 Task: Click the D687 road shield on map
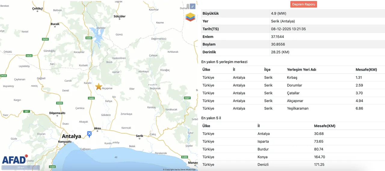click(187, 98)
